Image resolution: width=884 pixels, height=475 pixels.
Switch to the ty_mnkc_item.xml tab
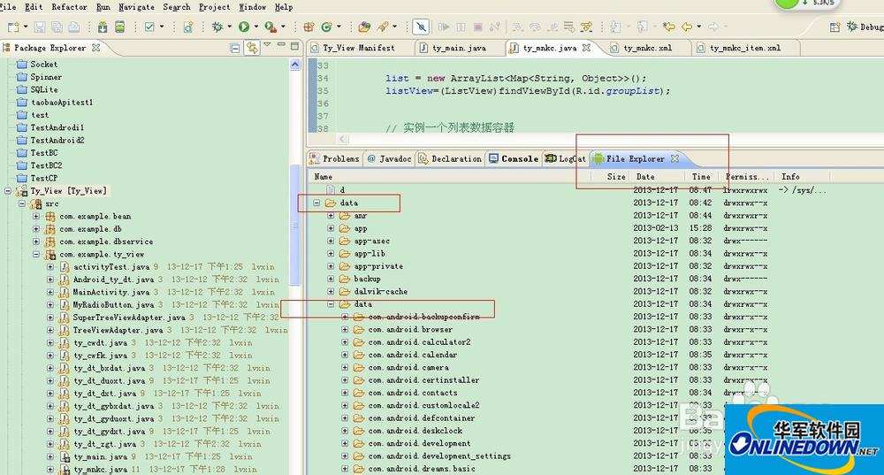tap(745, 48)
